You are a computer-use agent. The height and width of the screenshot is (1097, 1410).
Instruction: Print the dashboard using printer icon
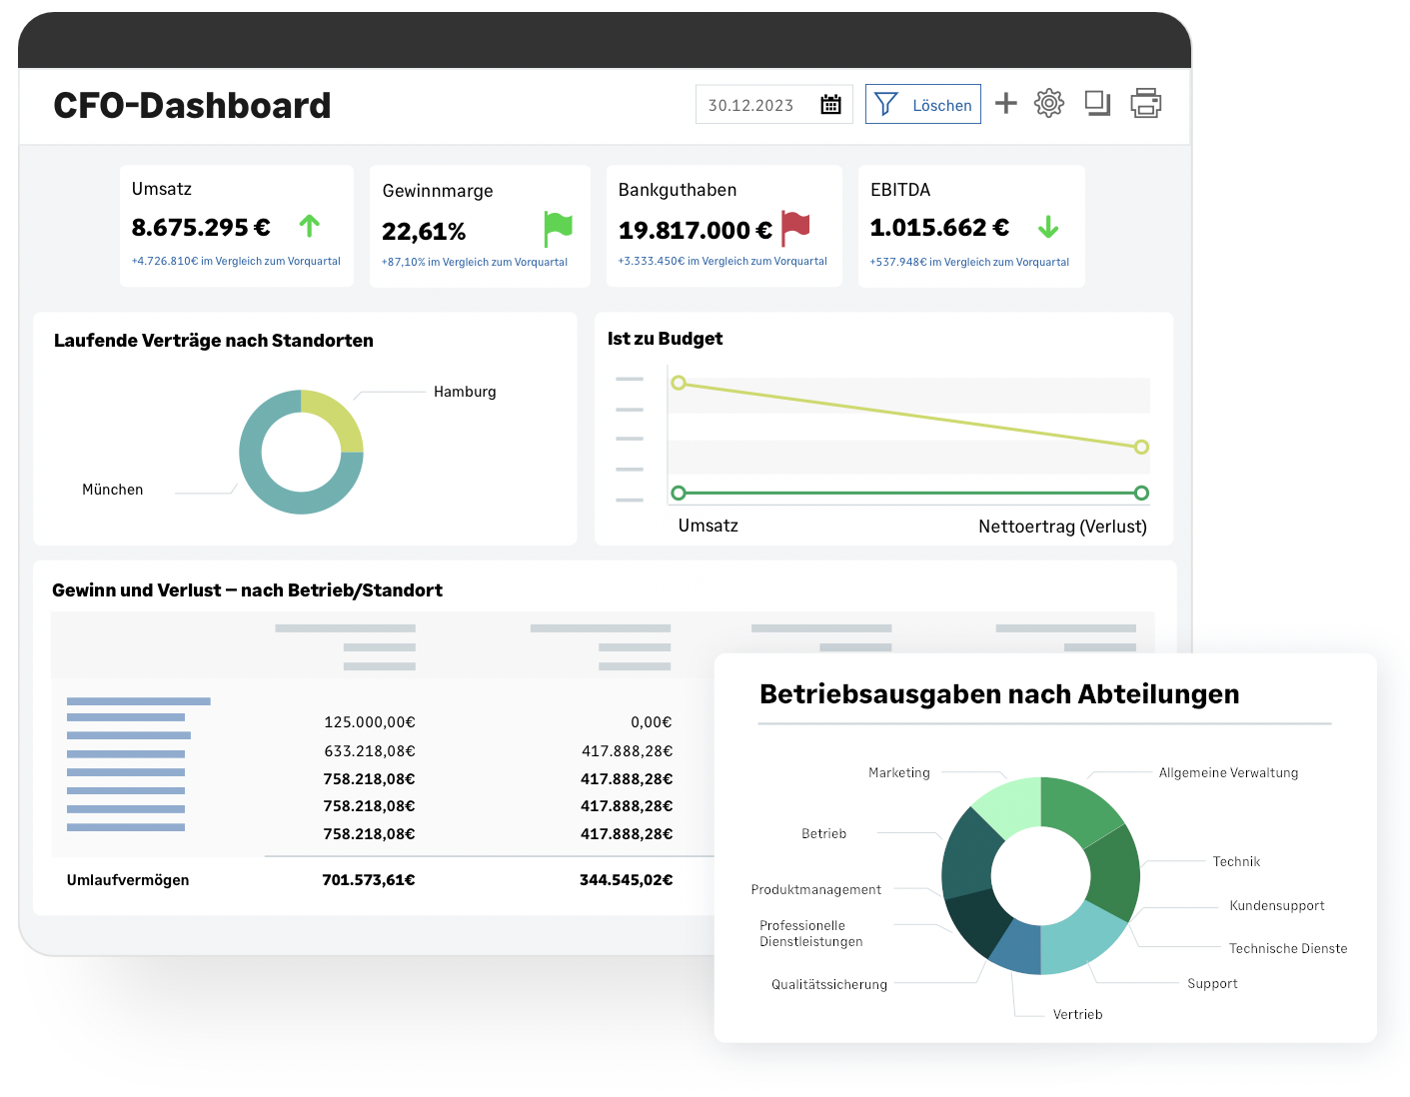coord(1145,103)
